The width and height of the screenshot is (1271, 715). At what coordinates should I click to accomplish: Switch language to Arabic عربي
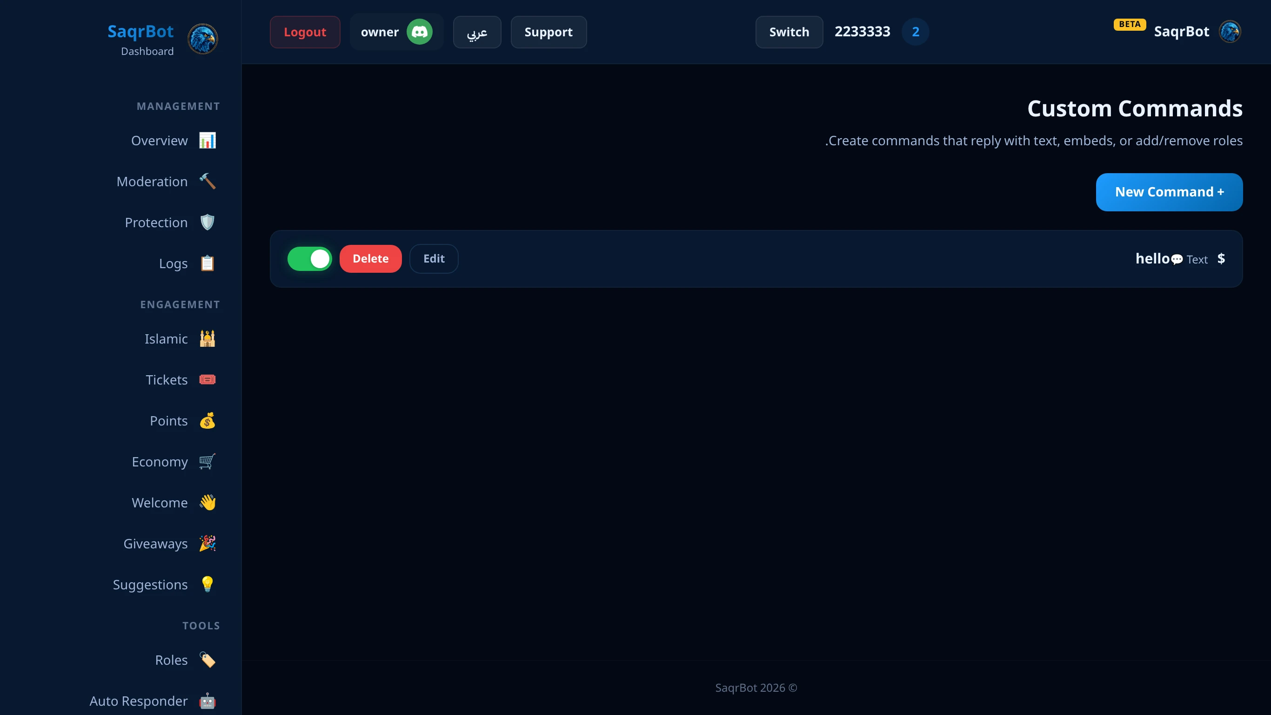tap(477, 32)
